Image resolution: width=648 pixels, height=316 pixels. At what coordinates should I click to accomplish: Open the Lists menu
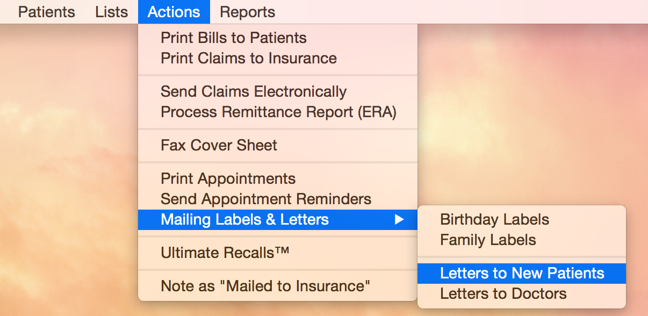[111, 11]
